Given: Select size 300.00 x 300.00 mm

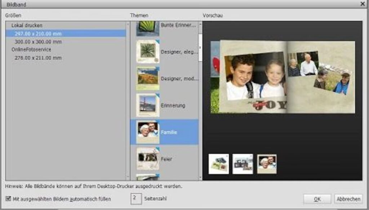Looking at the screenshot, I should pos(38,42).
